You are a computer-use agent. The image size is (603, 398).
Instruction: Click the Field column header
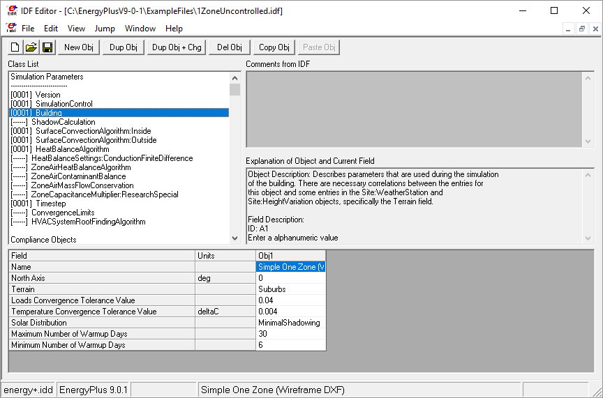(102, 256)
